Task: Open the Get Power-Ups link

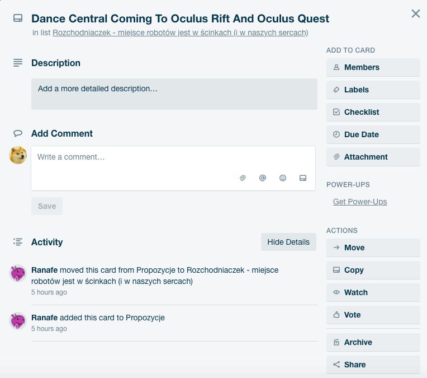Action: pos(360,202)
